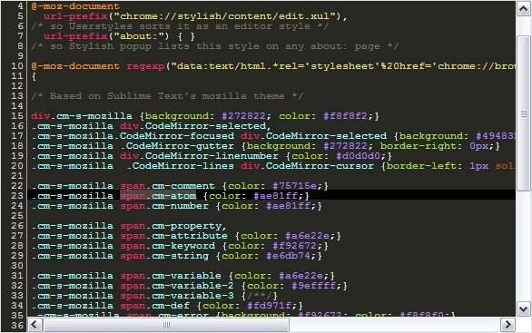
Task: Click horizontal scrollbar track right of thumb
Action: (395, 325)
